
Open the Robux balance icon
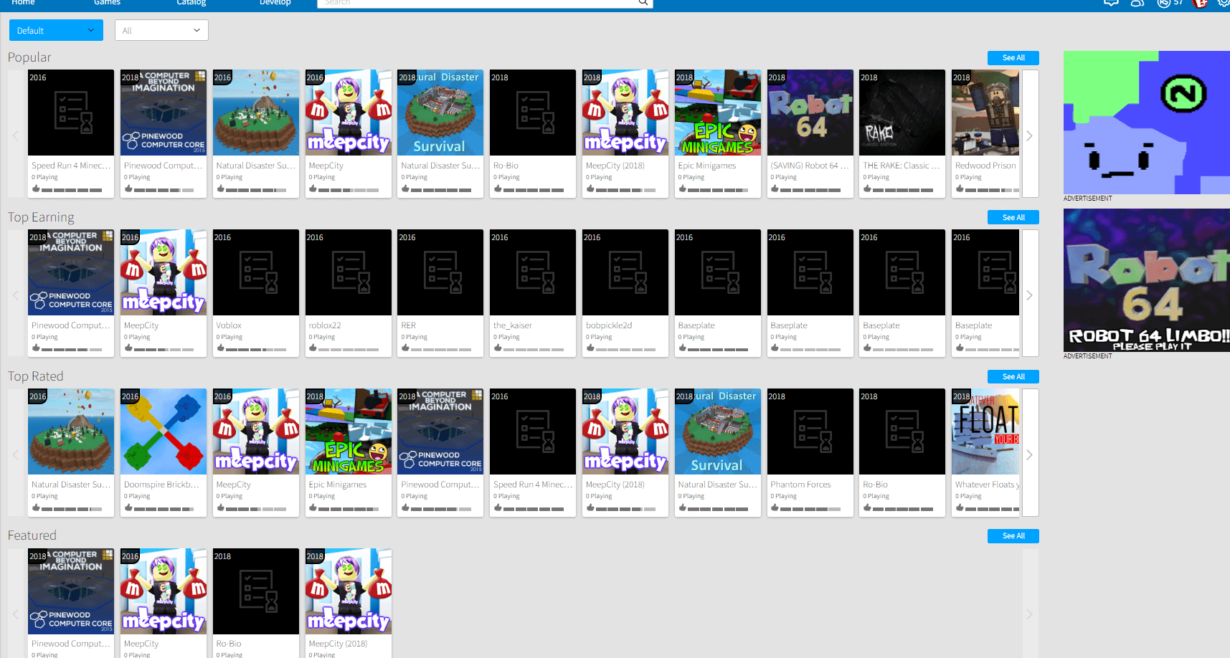click(x=1163, y=3)
